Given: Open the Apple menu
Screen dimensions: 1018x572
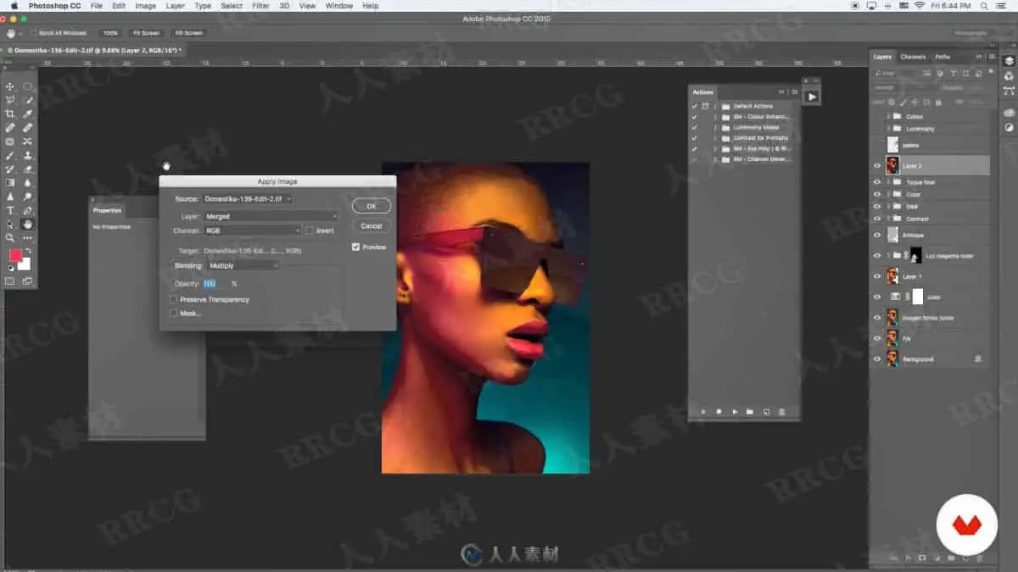Looking at the screenshot, I should point(14,6).
